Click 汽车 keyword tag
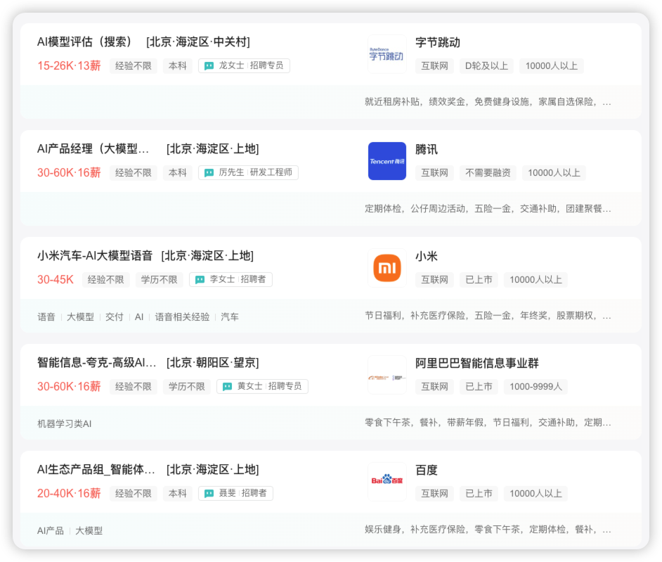 tap(230, 317)
